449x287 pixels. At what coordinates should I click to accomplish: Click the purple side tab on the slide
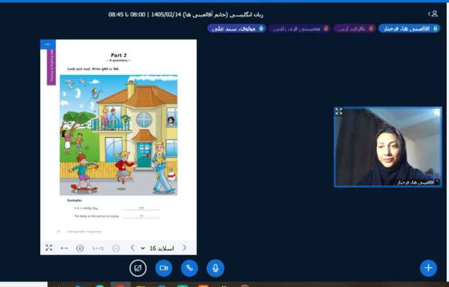[x=51, y=67]
